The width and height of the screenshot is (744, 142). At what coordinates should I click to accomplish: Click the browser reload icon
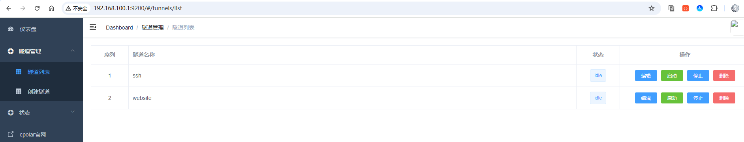[x=37, y=8]
